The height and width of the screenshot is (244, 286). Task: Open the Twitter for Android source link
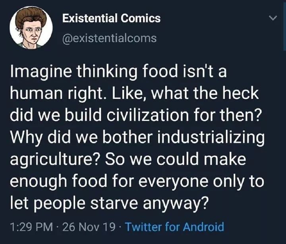tap(175, 227)
